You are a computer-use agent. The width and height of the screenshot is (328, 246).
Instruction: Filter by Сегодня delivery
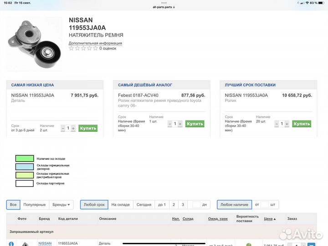click(144, 204)
